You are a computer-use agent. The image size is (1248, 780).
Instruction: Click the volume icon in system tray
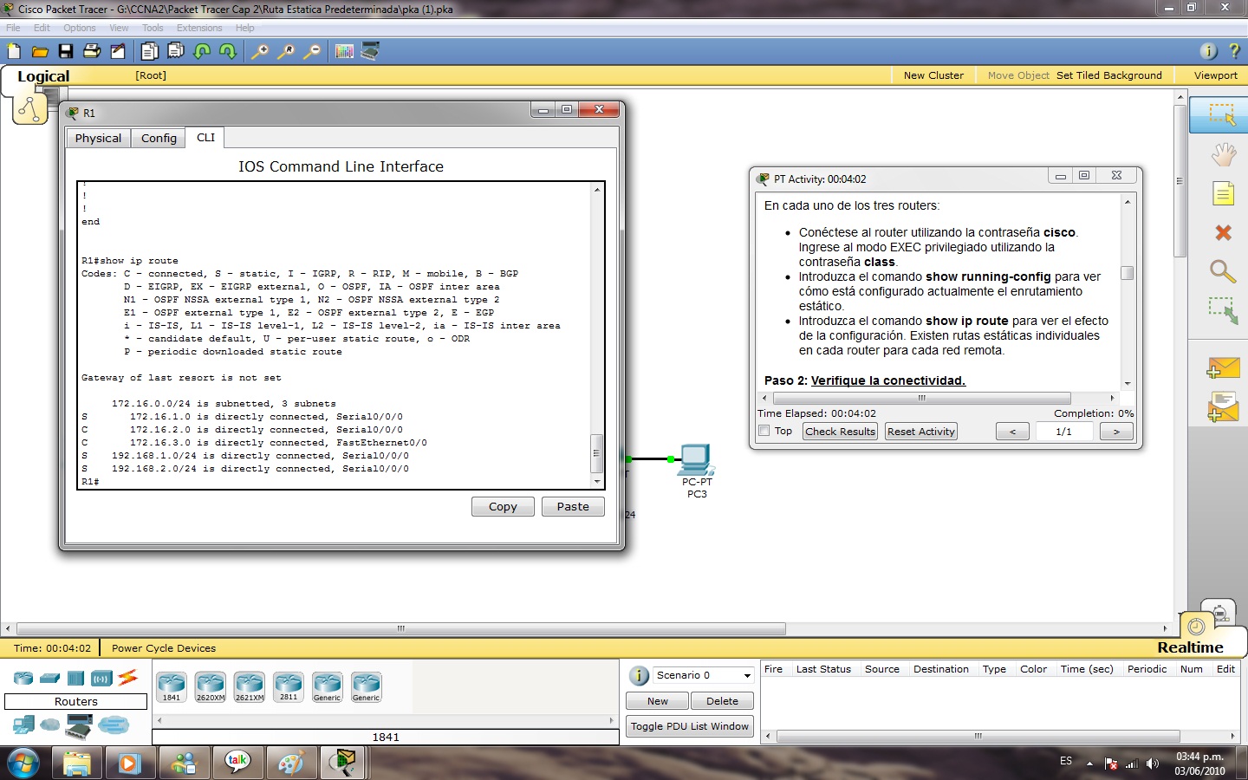1153,764
